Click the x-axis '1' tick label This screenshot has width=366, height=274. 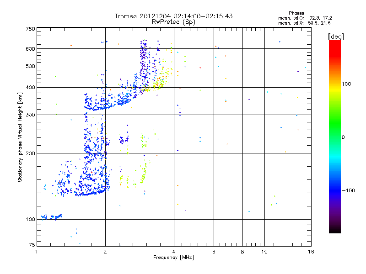[37, 252]
